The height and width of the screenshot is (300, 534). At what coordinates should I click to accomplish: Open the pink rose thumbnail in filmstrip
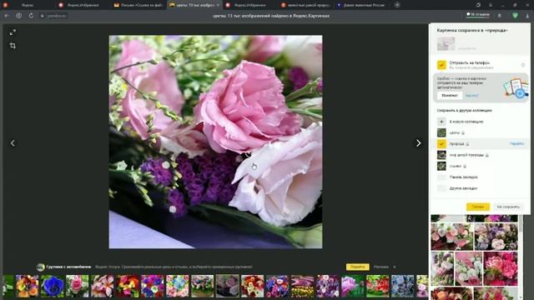(x=78, y=287)
